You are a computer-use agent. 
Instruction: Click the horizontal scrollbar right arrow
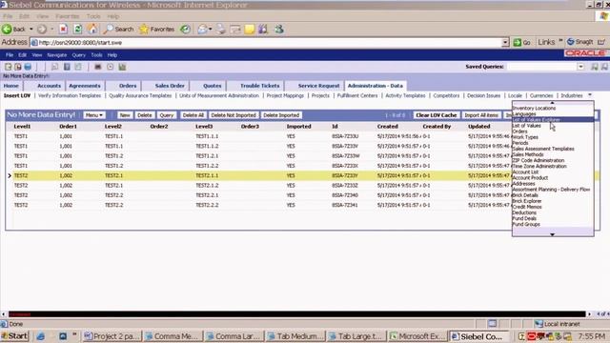click(x=589, y=313)
